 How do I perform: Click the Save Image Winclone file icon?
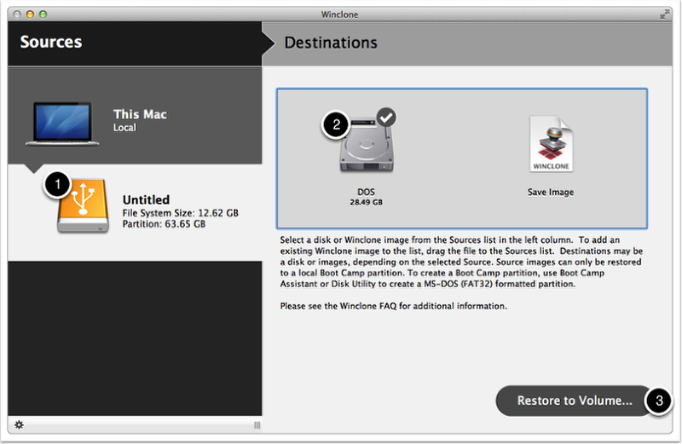pyautogui.click(x=550, y=147)
